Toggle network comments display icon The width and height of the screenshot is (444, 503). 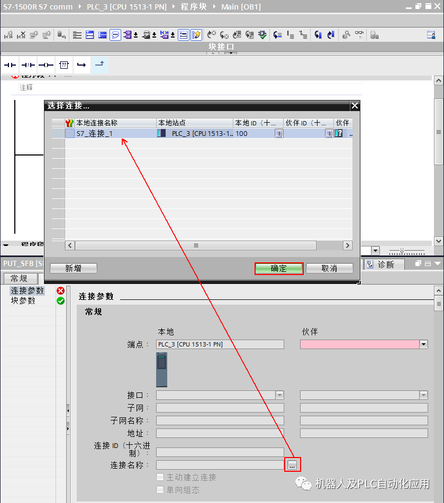pyautogui.click(x=116, y=34)
